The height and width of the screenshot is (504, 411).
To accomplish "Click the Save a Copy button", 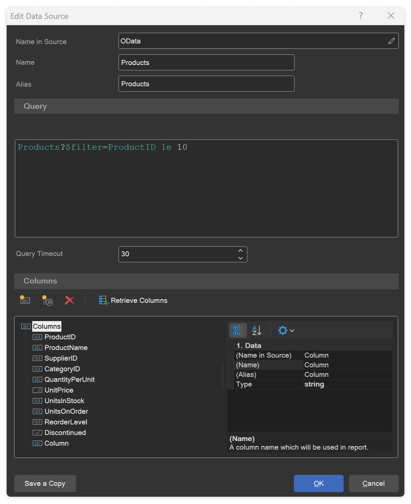I will tap(45, 483).
